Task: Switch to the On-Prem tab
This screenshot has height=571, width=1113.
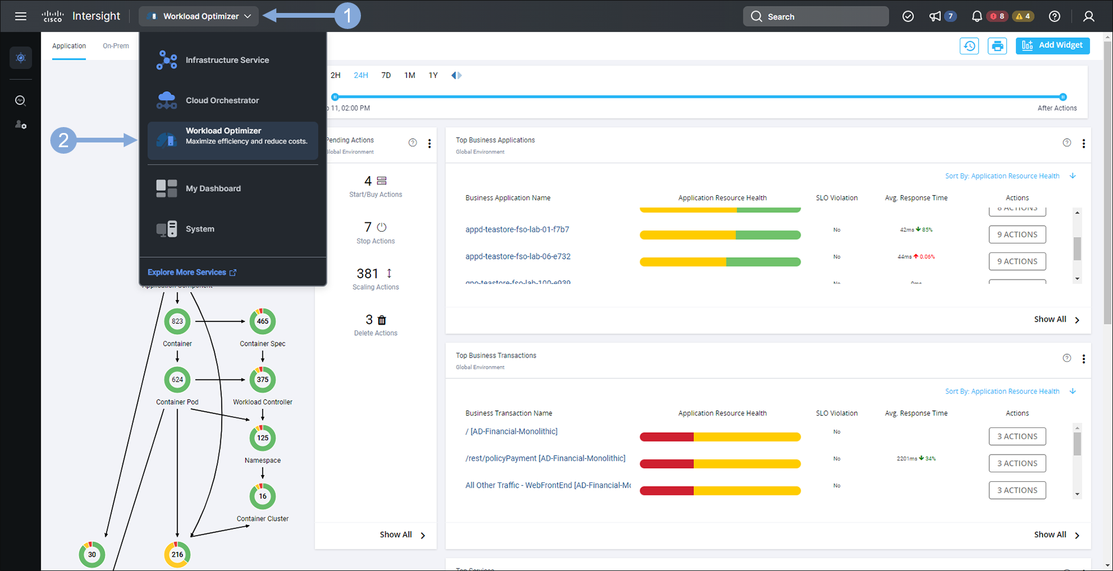Action: pyautogui.click(x=115, y=46)
